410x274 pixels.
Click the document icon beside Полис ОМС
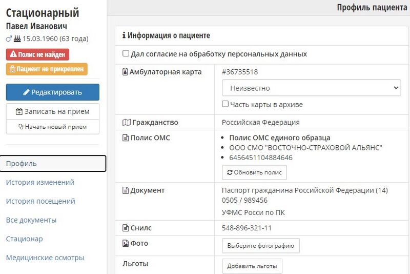tap(126, 138)
